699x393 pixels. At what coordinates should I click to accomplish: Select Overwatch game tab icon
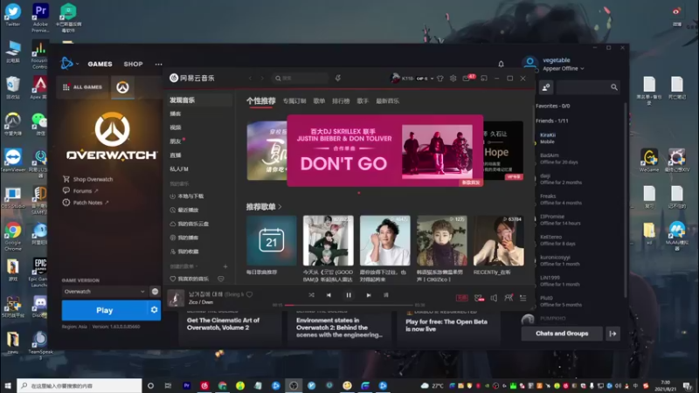(x=122, y=87)
